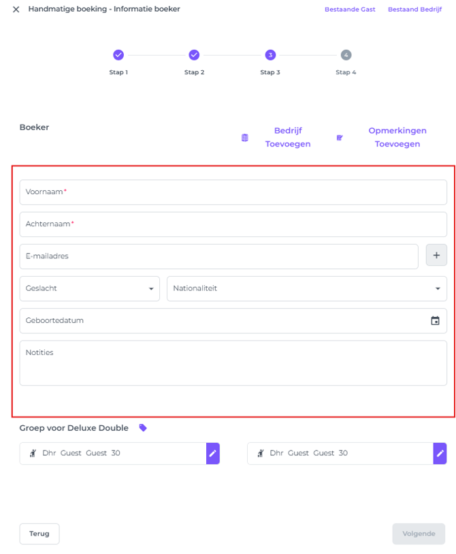Open the Nationaliteit dropdown
Screen dimensions: 456x554
tap(306, 288)
